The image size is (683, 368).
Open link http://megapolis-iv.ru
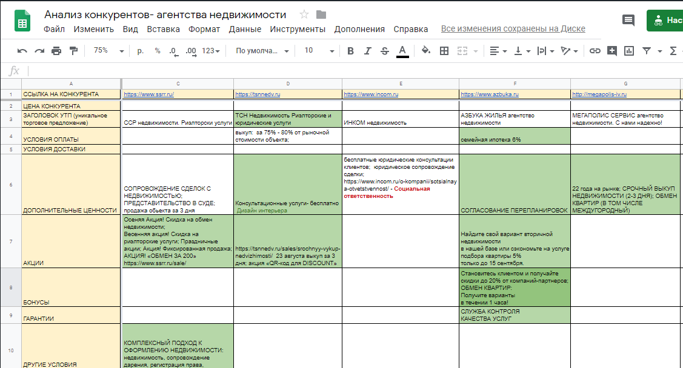(599, 94)
